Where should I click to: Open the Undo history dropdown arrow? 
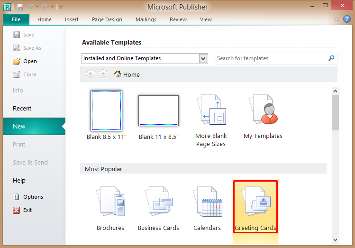(37, 7)
